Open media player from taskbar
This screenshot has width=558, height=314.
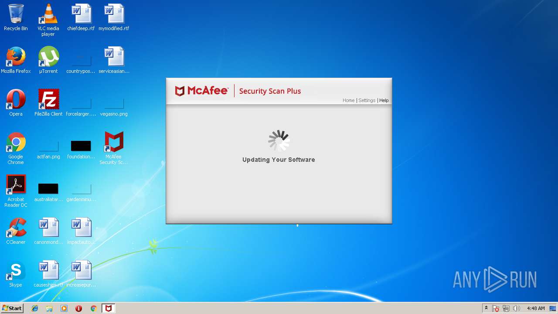coord(64,308)
